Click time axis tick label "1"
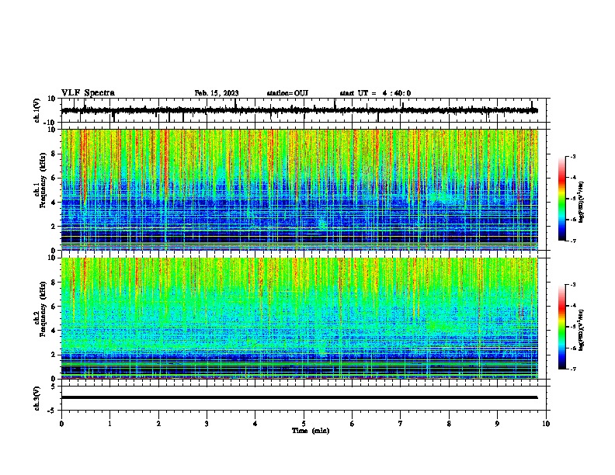The image size is (615, 475). tap(109, 424)
